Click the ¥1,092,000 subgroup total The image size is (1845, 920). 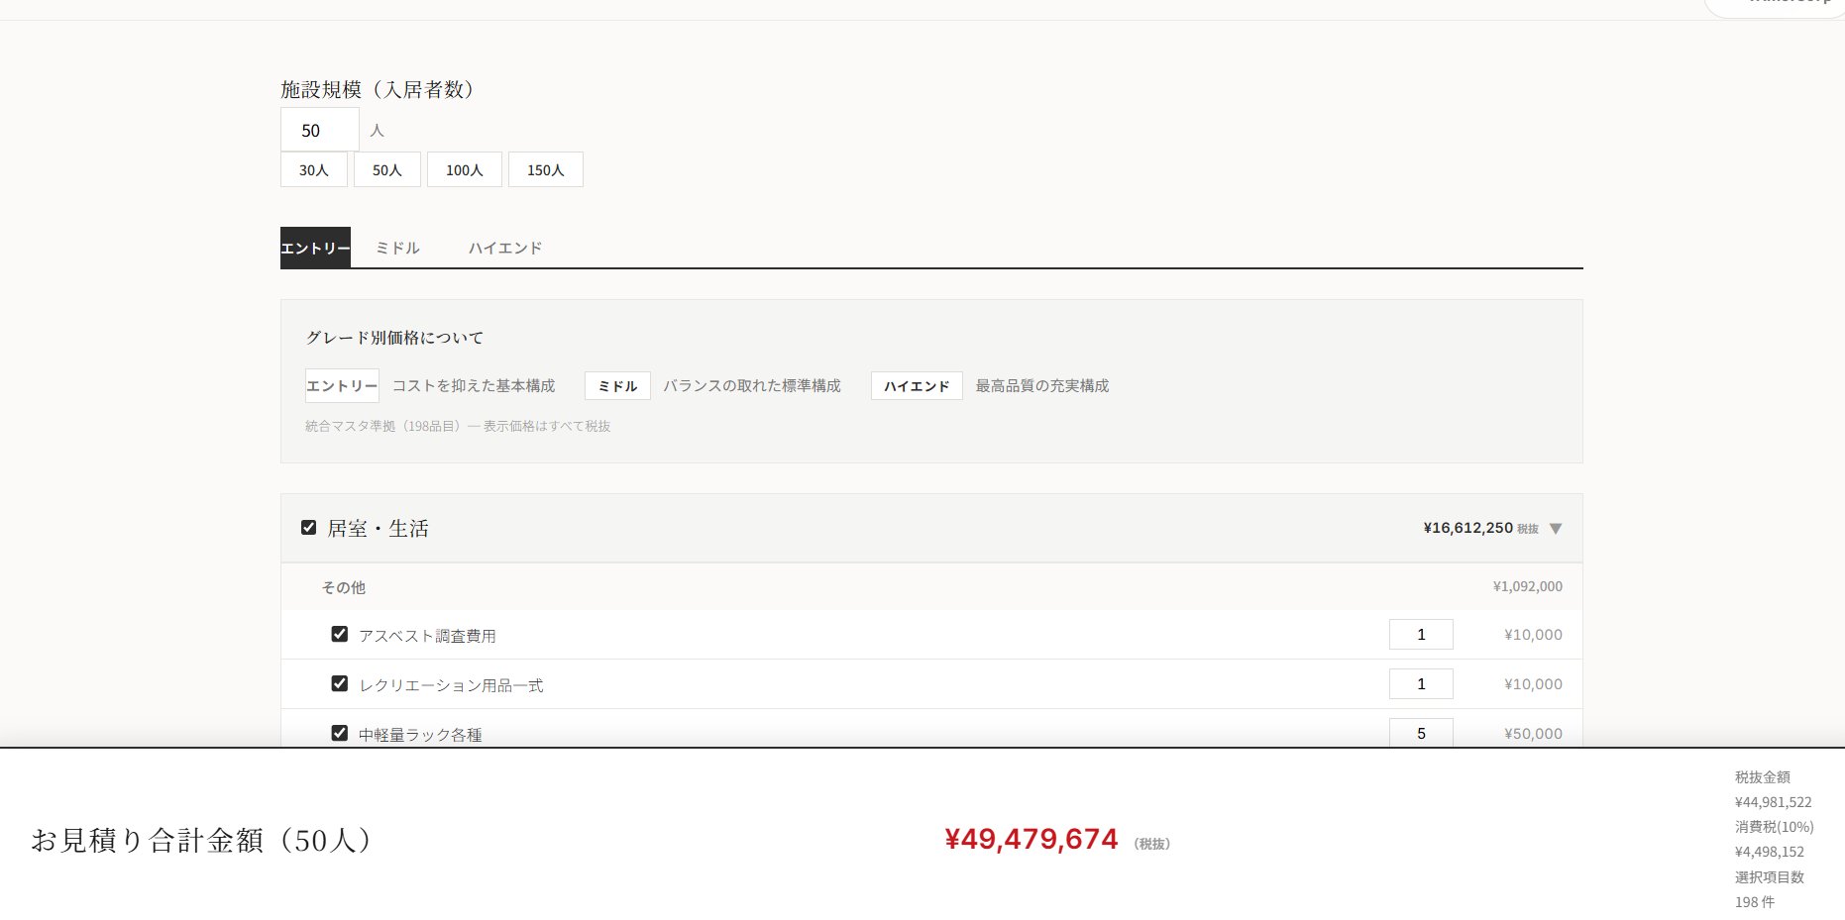[1527, 586]
